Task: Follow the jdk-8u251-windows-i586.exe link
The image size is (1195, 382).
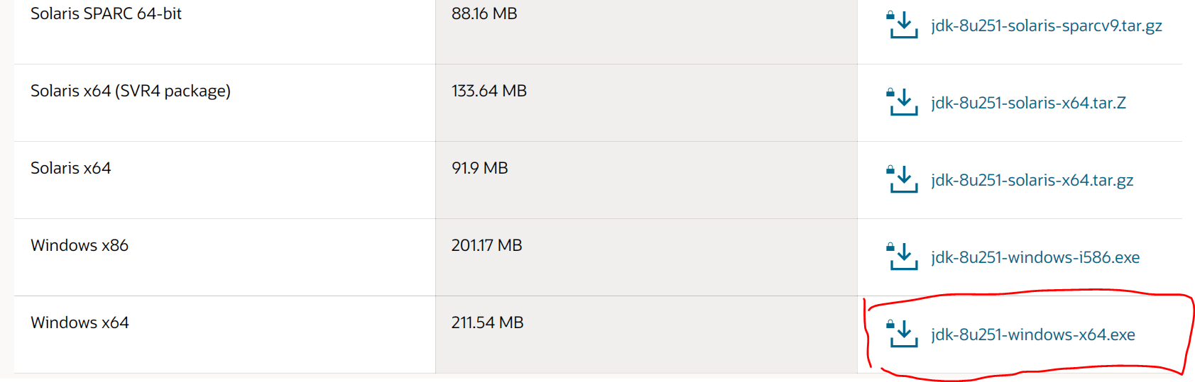Action: click(1035, 257)
